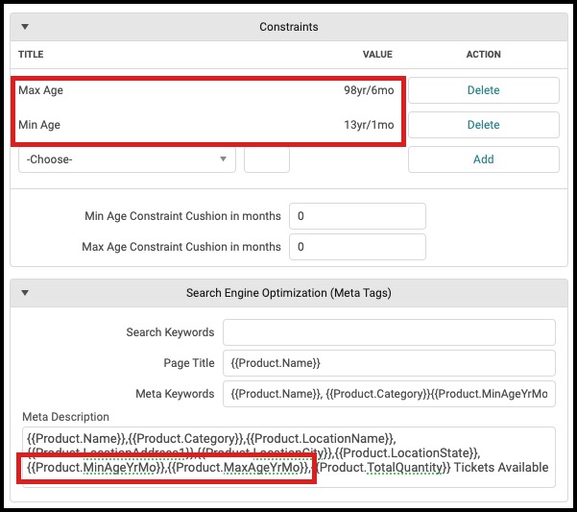Screen dimensions: 577x512
Task: Click the Add constraint button
Action: [x=484, y=159]
